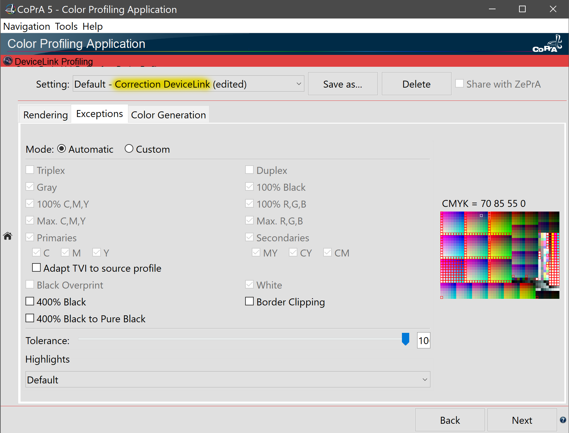Select the Custom mode radio button
569x433 pixels.
[x=129, y=149]
